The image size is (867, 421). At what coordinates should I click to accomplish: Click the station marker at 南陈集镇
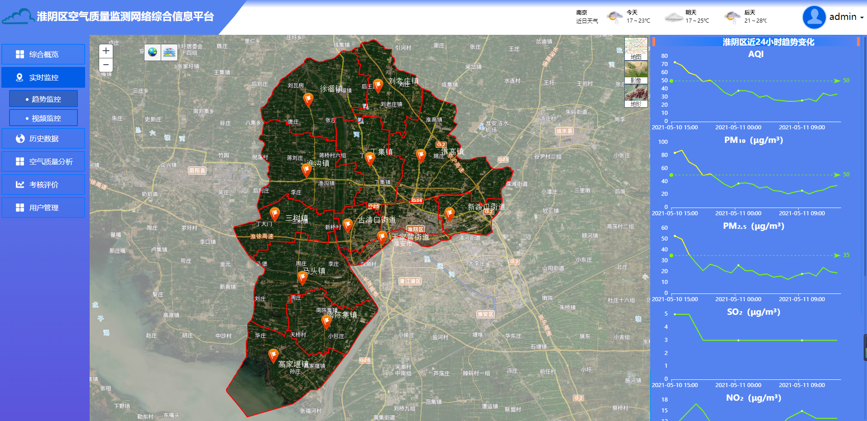pyautogui.click(x=326, y=321)
